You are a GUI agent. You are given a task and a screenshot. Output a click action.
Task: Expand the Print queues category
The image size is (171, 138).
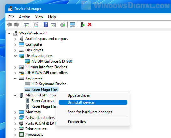point(15,129)
